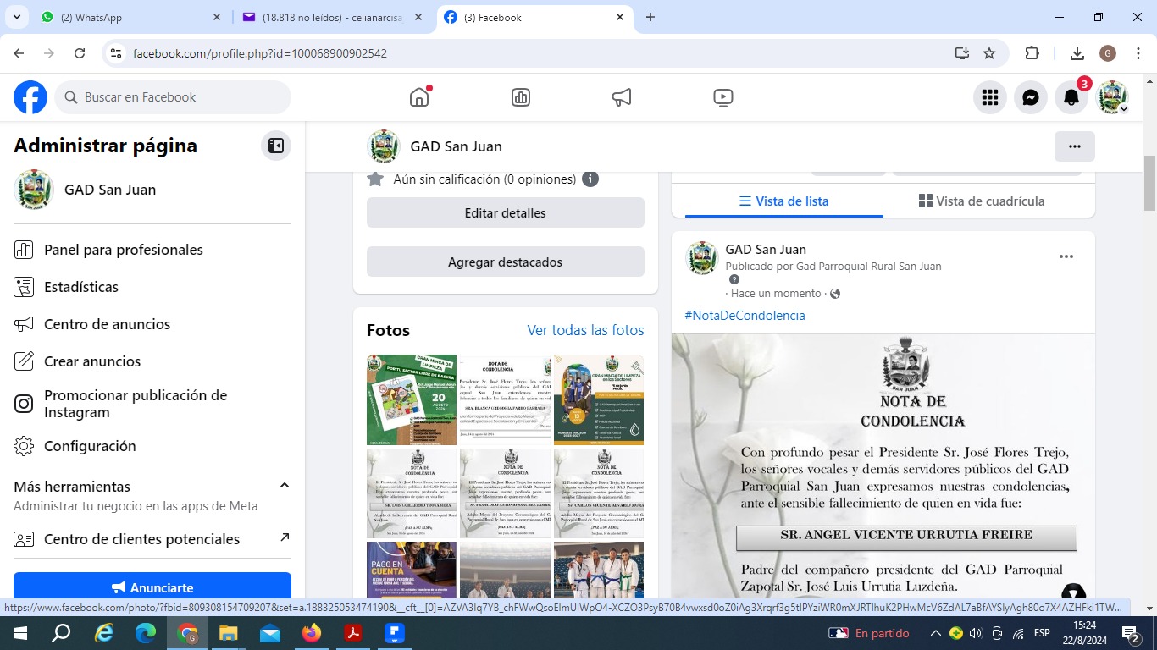Viewport: 1157px width, 650px height.
Task: Open Messenger chat icon
Action: point(1031,97)
